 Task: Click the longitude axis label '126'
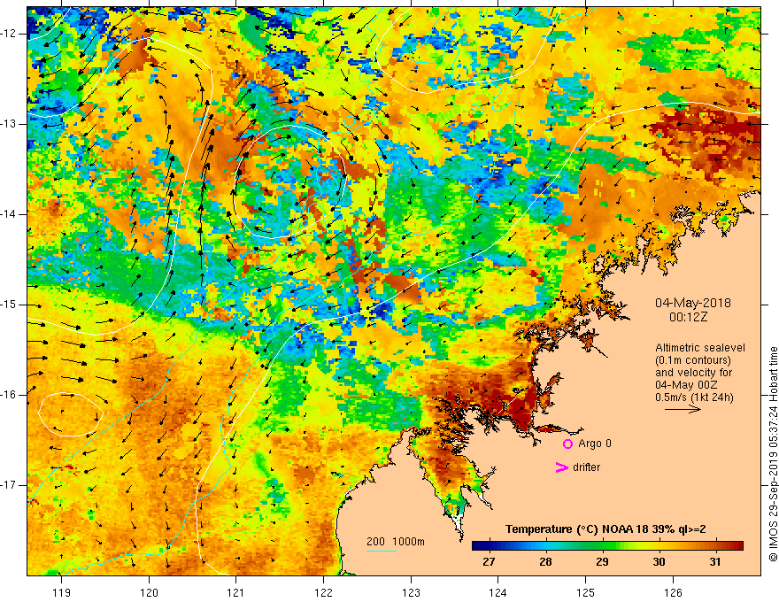coord(673,592)
